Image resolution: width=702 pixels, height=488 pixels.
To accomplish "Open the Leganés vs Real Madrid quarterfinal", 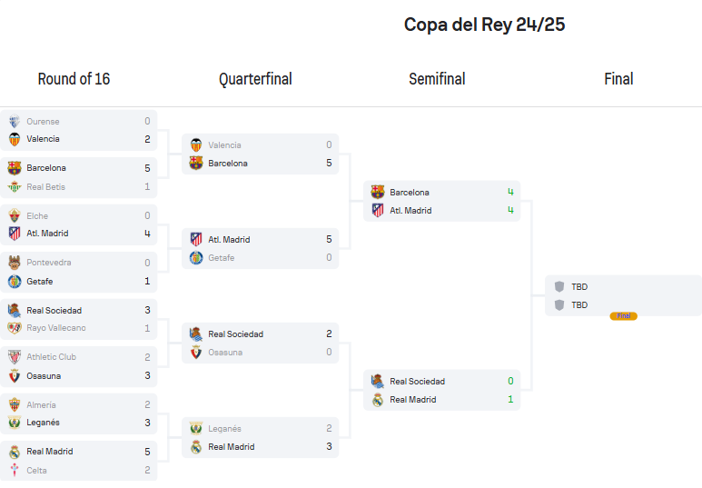I will (x=260, y=437).
